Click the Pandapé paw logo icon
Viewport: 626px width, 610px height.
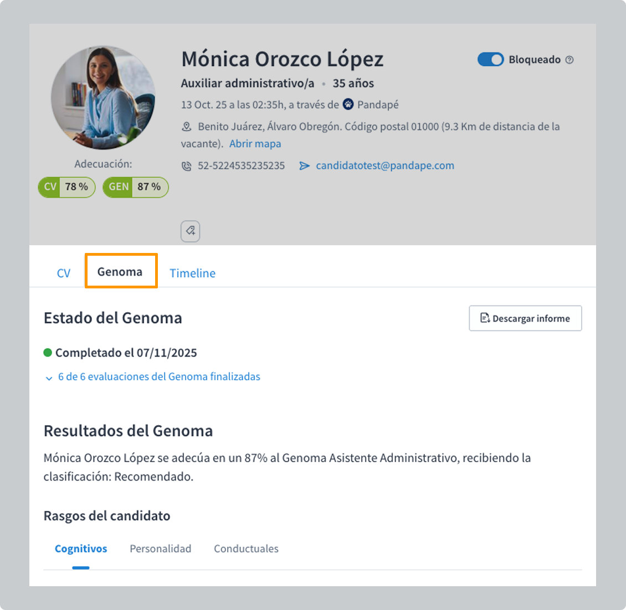(348, 105)
